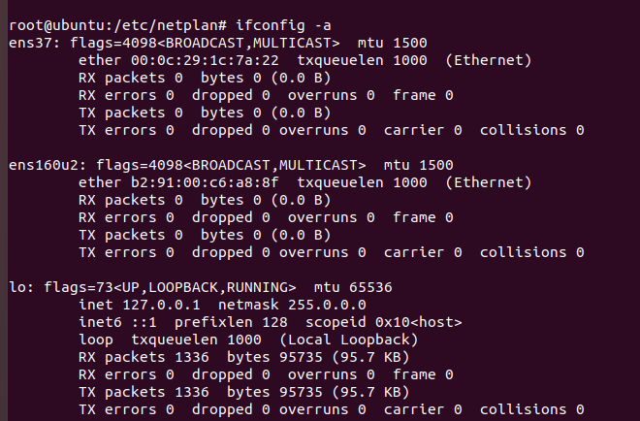Click the ens37 interface name

pos(25,44)
